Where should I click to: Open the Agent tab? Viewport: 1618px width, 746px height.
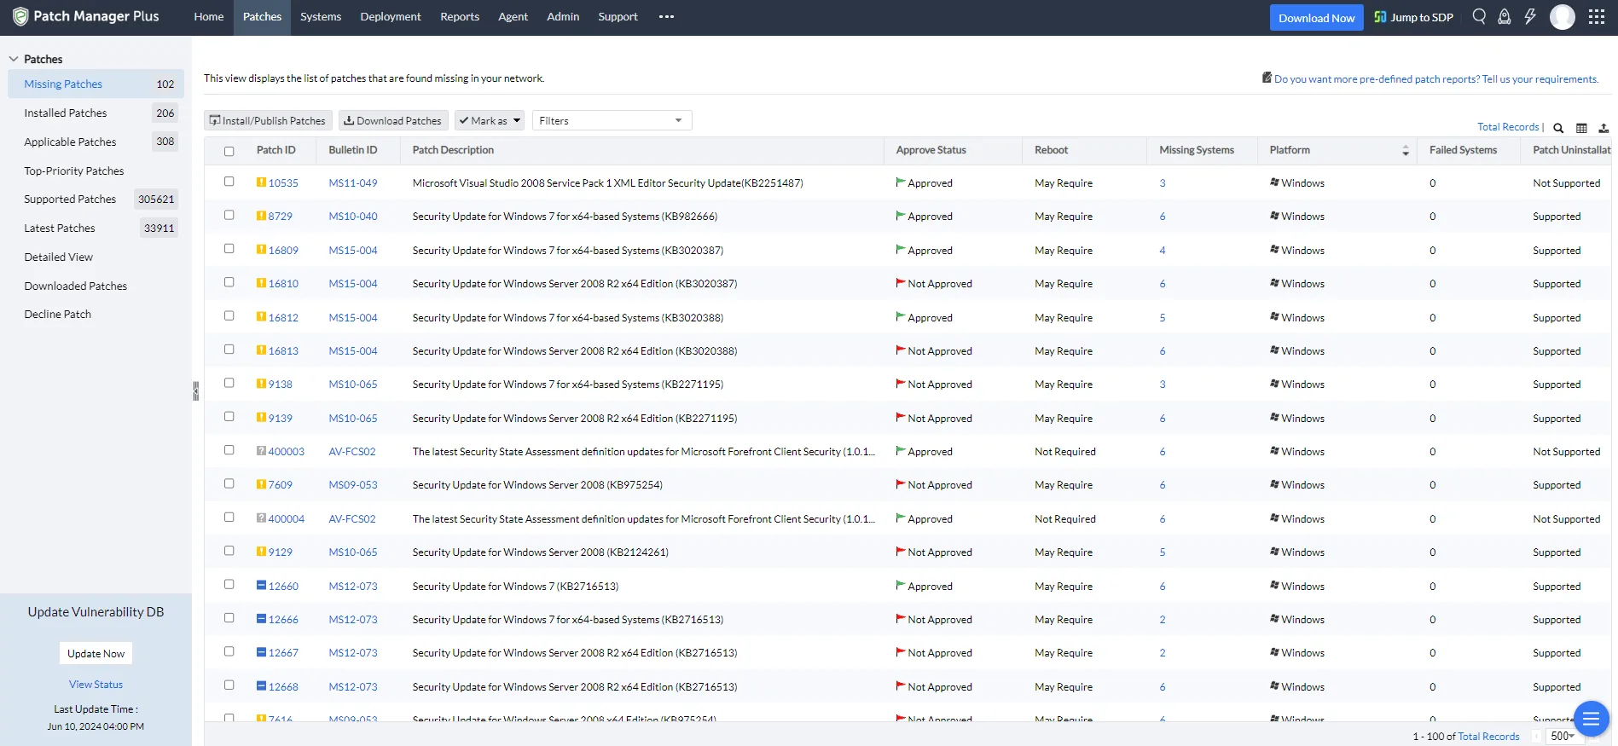(x=513, y=16)
